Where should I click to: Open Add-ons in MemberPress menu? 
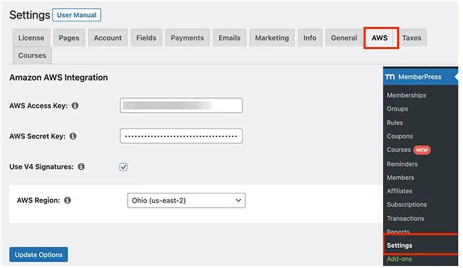click(x=399, y=259)
